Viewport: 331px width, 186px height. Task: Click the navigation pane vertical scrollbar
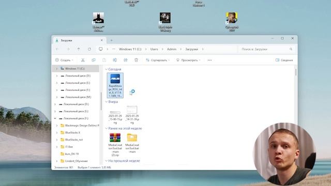101,101
